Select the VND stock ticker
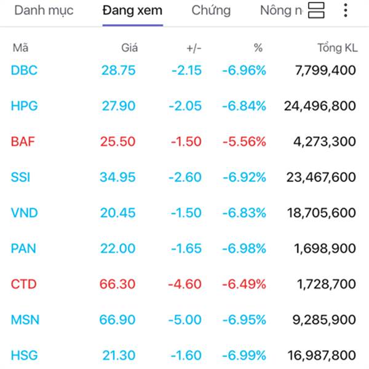 coord(25,213)
